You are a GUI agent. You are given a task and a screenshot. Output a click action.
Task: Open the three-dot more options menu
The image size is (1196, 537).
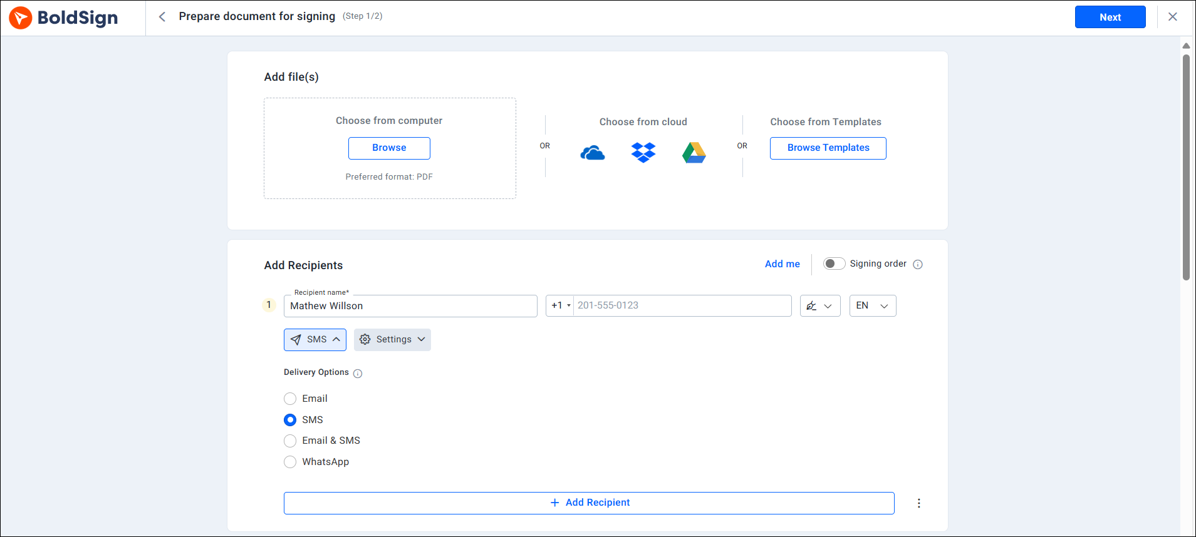click(919, 503)
